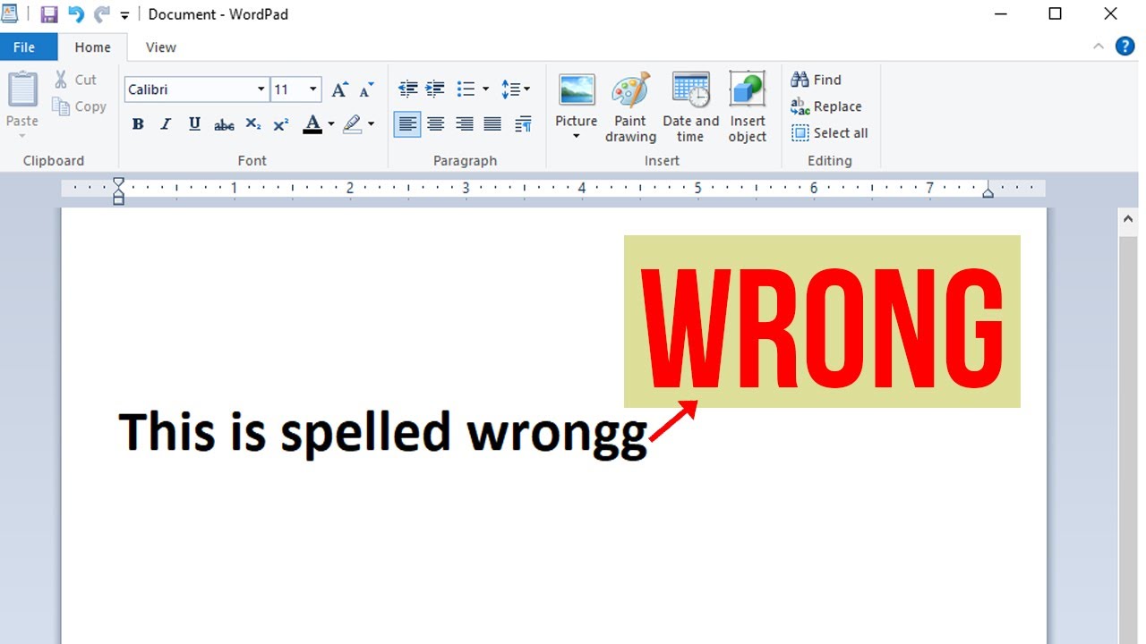Redo the last action

click(102, 14)
